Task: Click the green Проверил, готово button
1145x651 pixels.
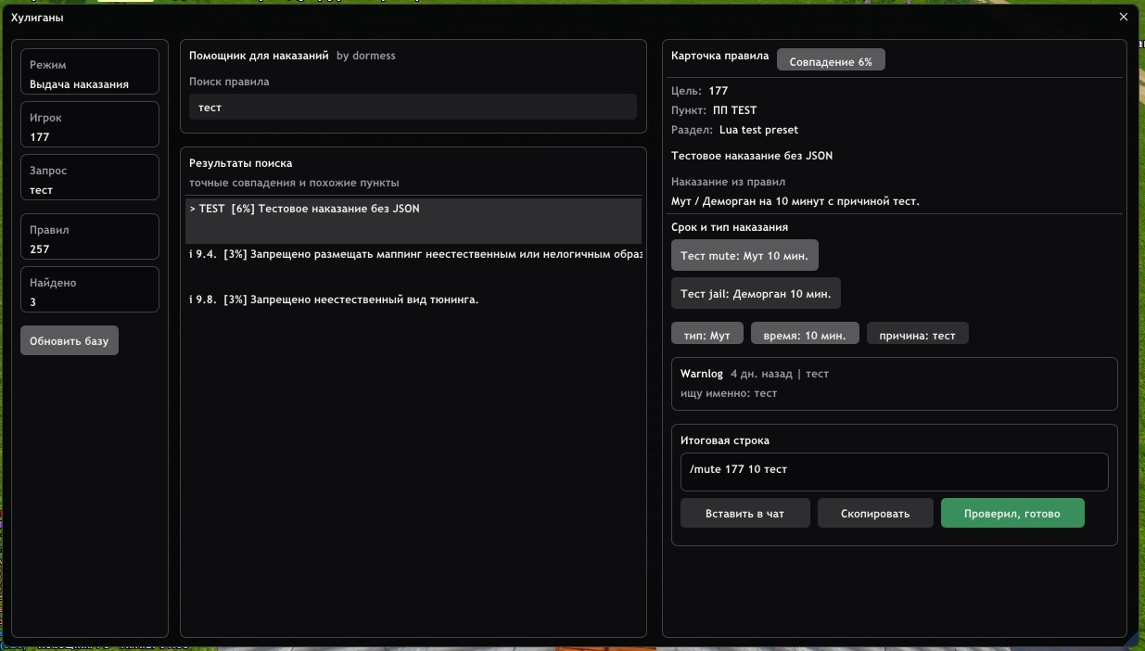Action: (x=1012, y=513)
